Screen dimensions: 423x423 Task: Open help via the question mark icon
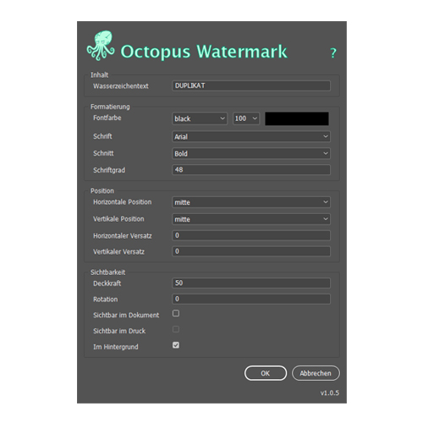[333, 53]
